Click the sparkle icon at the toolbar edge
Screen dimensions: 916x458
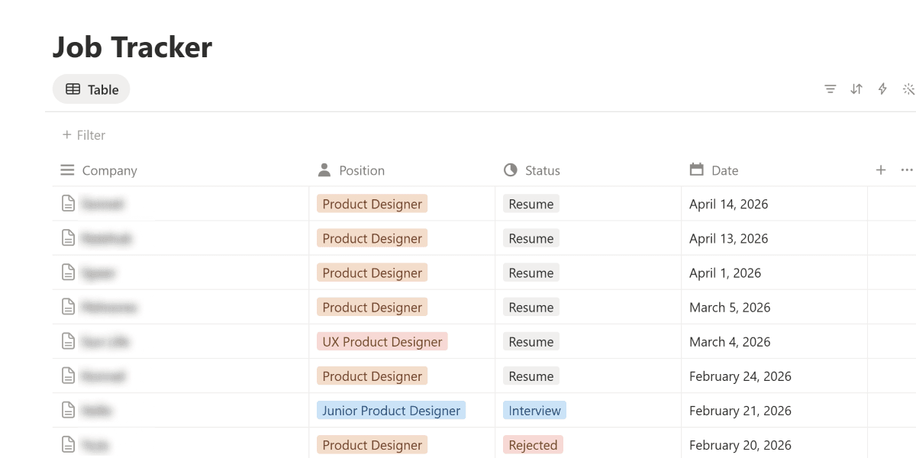[908, 89]
